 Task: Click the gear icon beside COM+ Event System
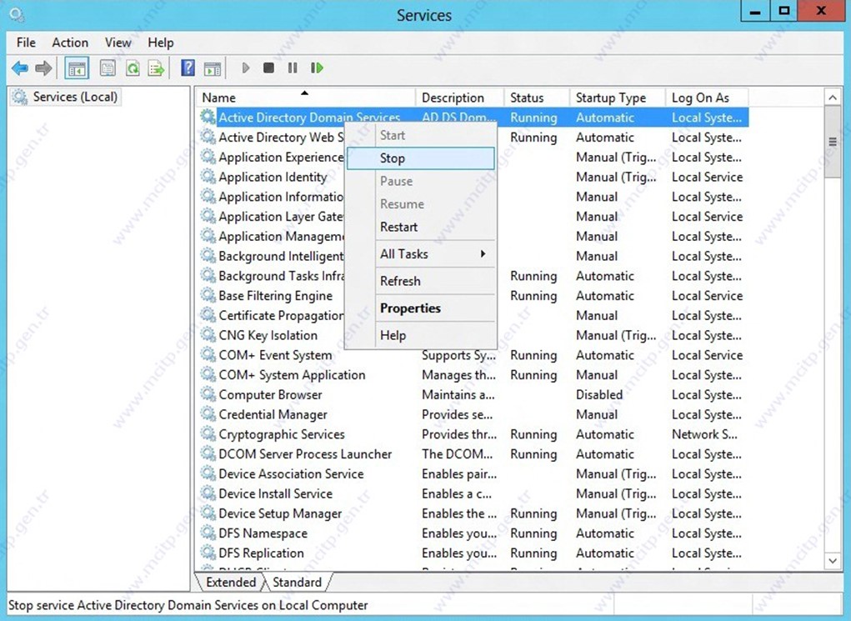[208, 354]
